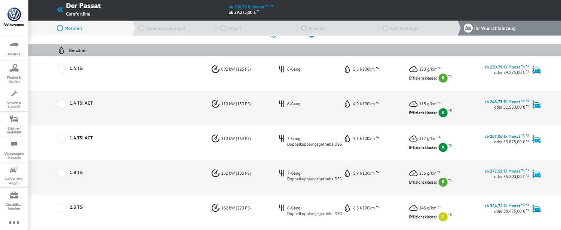561x230 pixels.
Task: Click rate link ab 277,51 €/ Monat
Action: point(507,171)
